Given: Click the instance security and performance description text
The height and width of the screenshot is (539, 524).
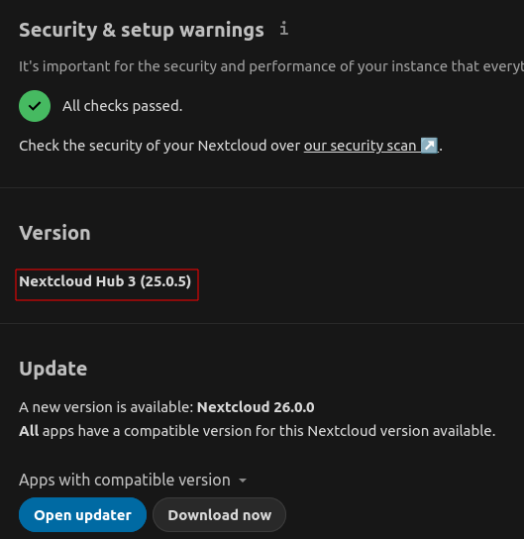Looking at the screenshot, I should pyautogui.click(x=271, y=66).
